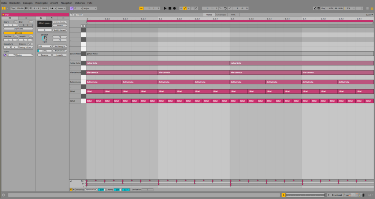The width and height of the screenshot is (375, 199).
Task: Show the Info View icon in status bar
Action: (3, 195)
